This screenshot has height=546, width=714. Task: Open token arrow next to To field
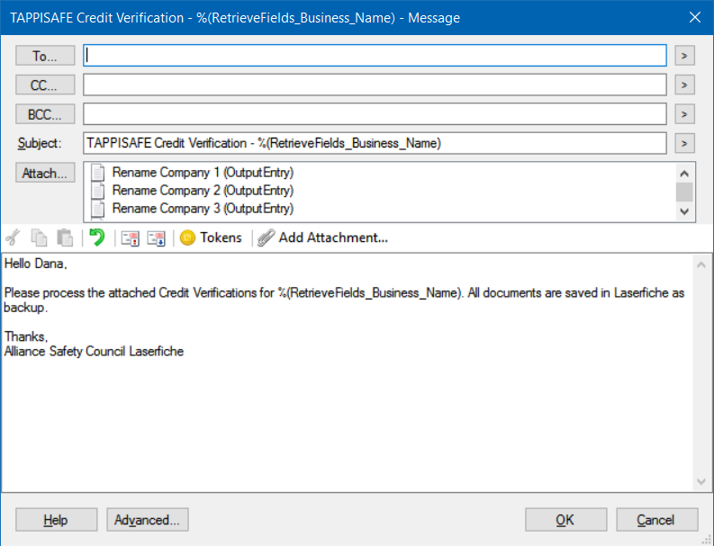[x=684, y=56]
